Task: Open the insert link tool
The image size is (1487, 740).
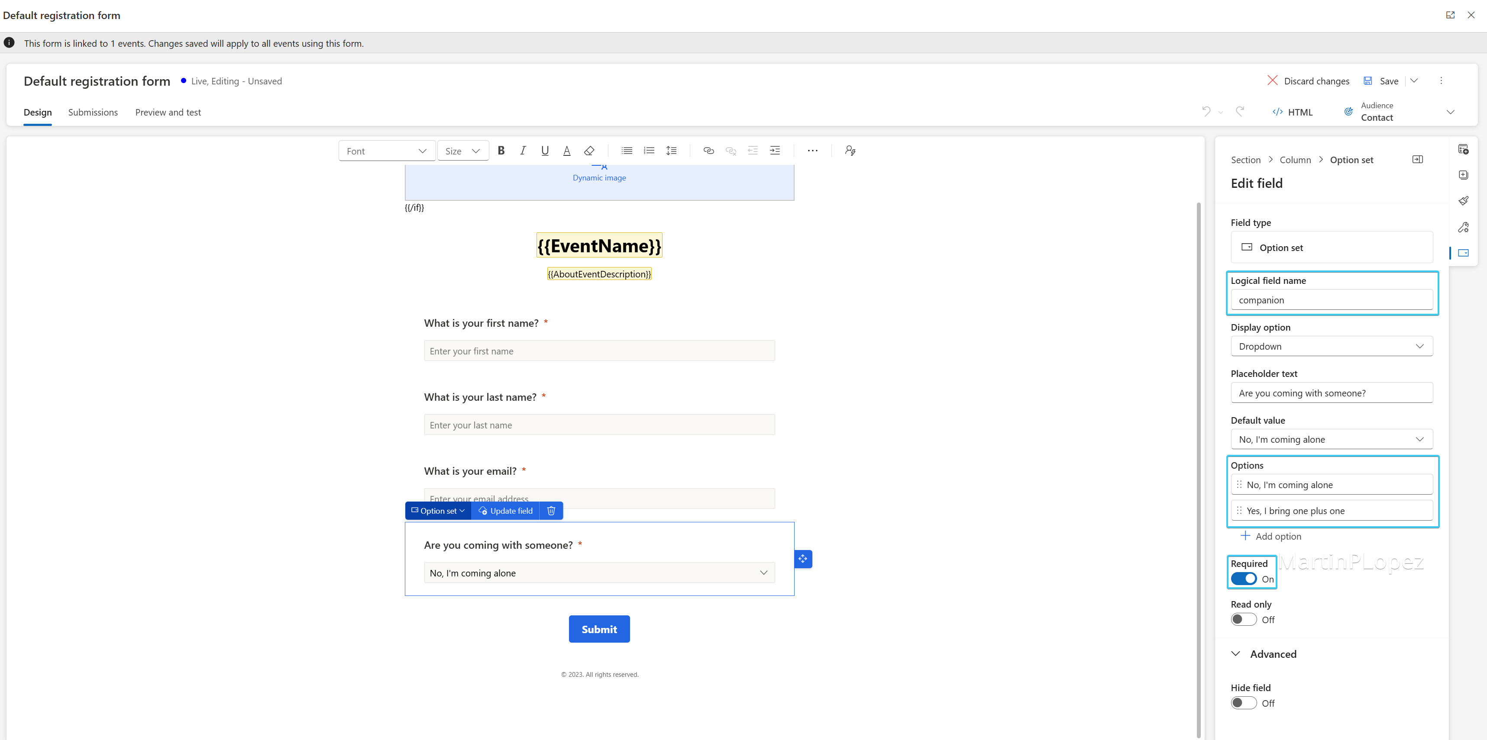Action: [708, 151]
